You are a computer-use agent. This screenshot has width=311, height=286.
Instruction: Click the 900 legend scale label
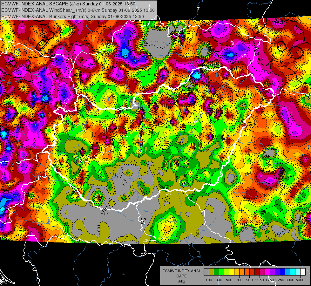click(x=249, y=280)
